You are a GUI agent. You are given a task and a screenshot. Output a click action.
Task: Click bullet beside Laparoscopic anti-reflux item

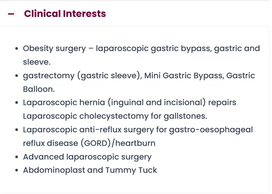[x=17, y=130]
